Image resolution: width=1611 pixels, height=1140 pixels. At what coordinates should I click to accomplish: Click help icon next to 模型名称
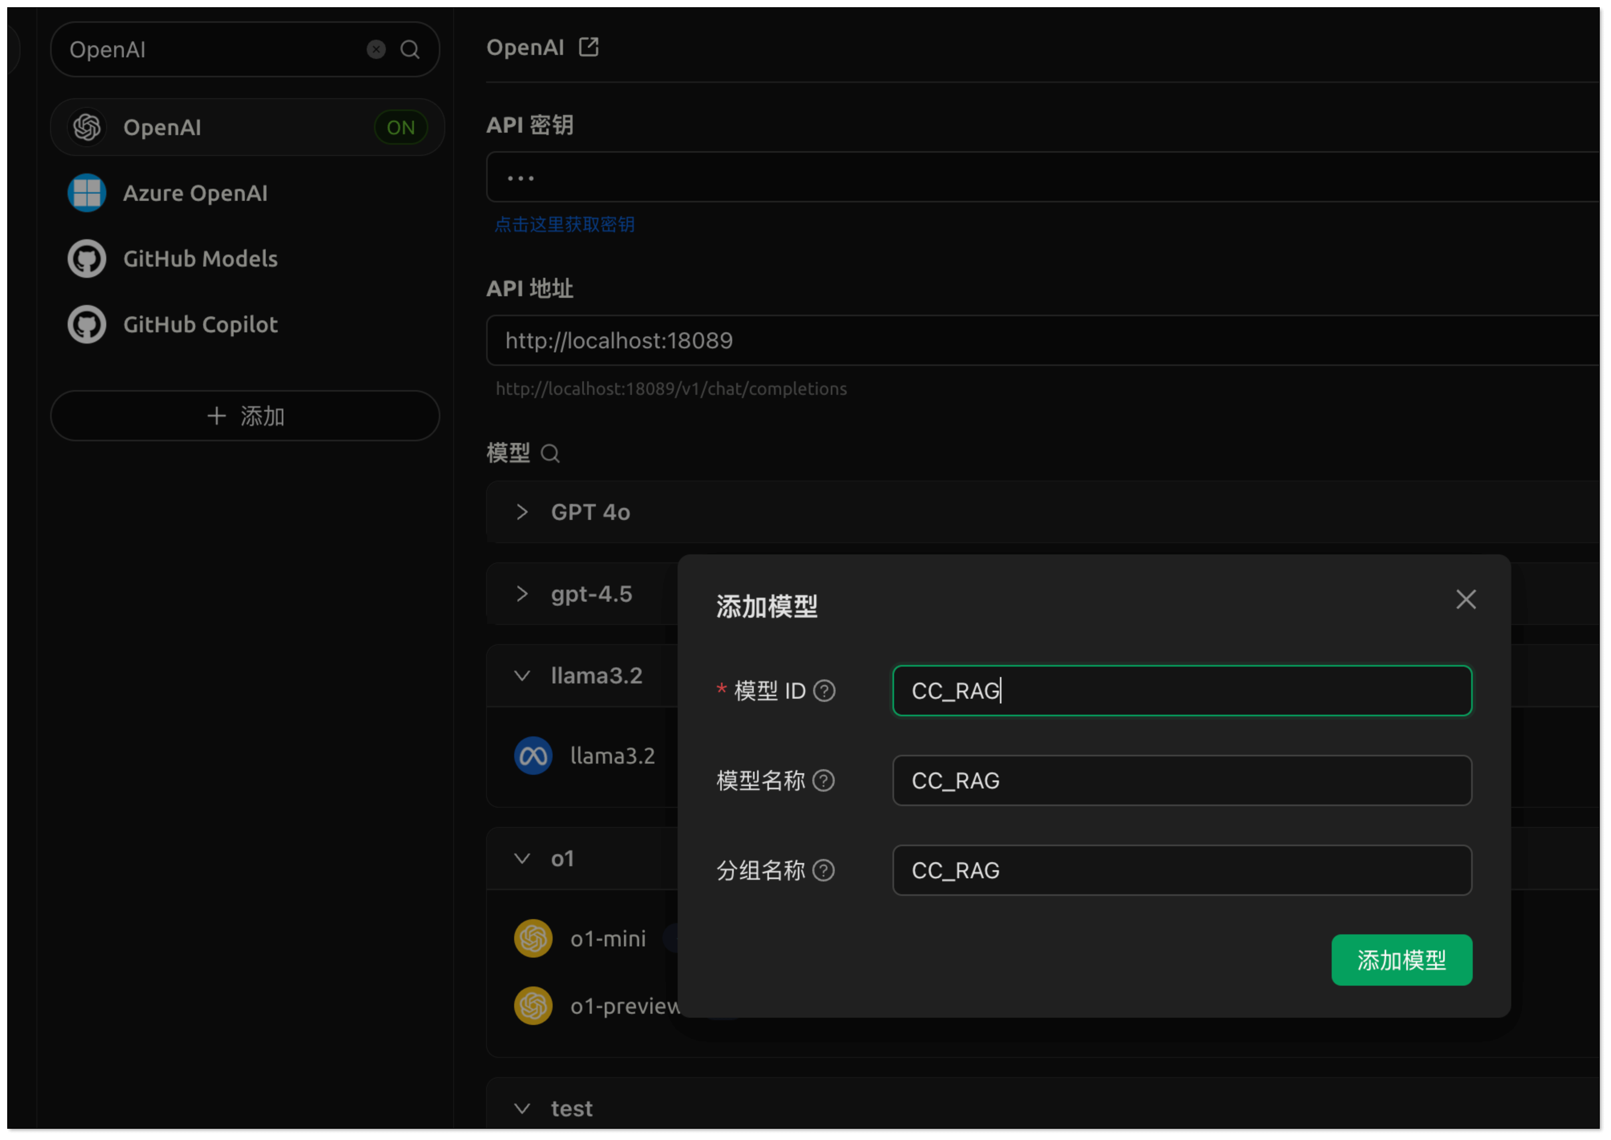coord(823,780)
